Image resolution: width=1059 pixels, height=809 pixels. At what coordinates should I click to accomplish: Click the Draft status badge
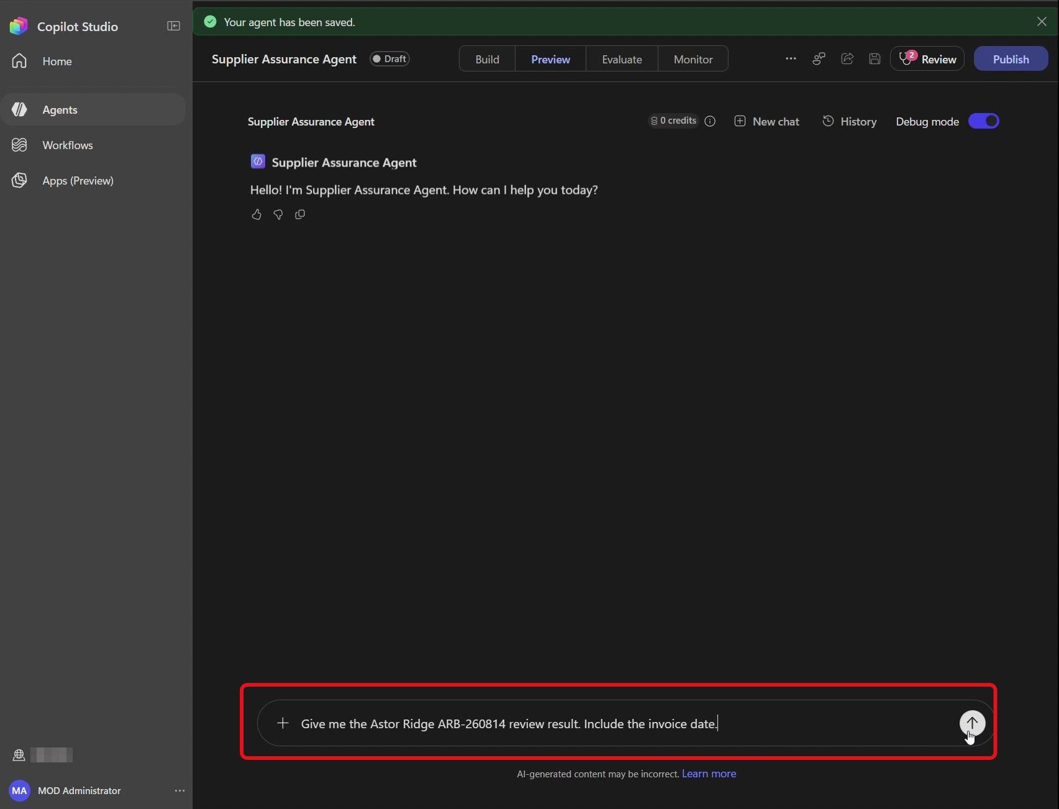pos(390,58)
